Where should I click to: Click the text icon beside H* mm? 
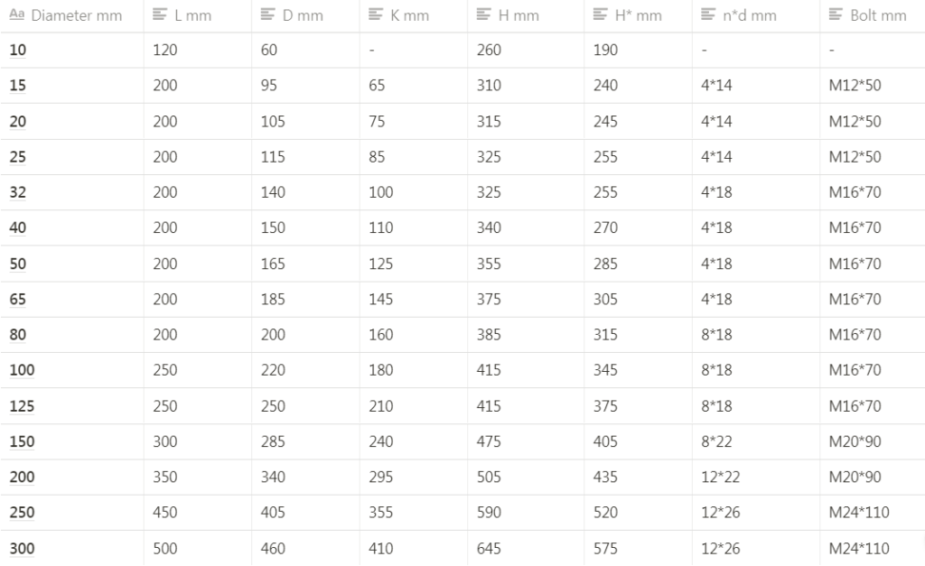tap(601, 15)
